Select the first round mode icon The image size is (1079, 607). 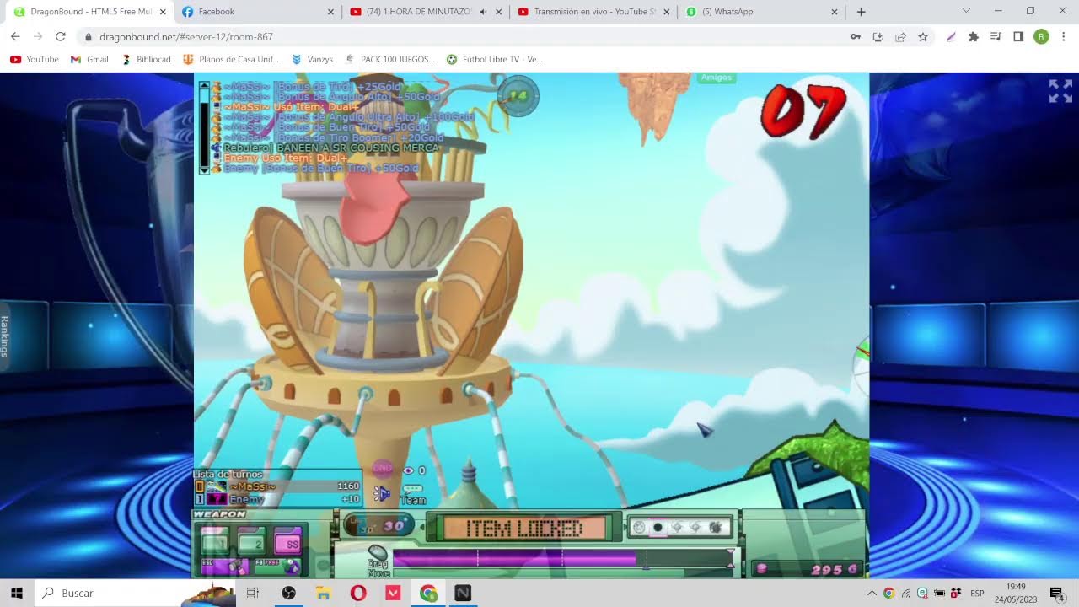(640, 528)
